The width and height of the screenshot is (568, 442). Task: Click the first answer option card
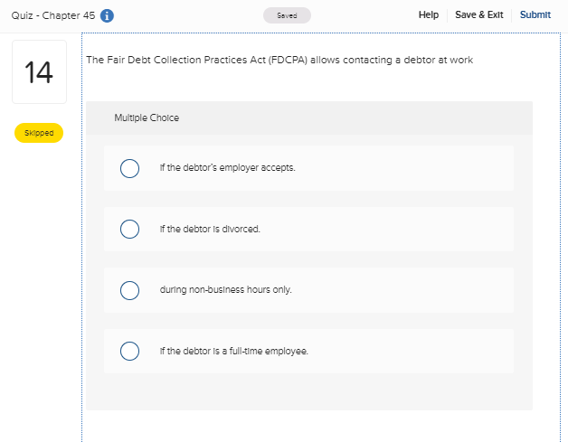coord(308,168)
